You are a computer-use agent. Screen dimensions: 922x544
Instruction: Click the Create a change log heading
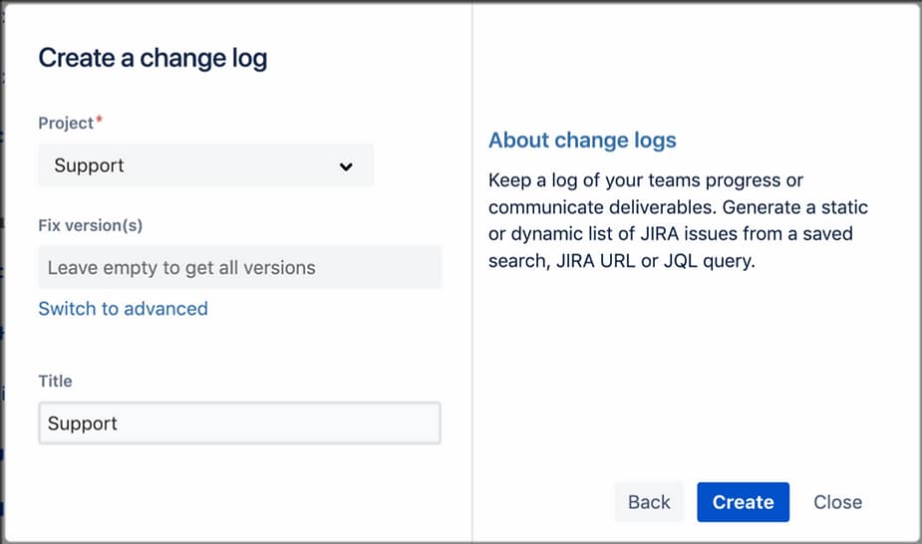click(x=153, y=58)
